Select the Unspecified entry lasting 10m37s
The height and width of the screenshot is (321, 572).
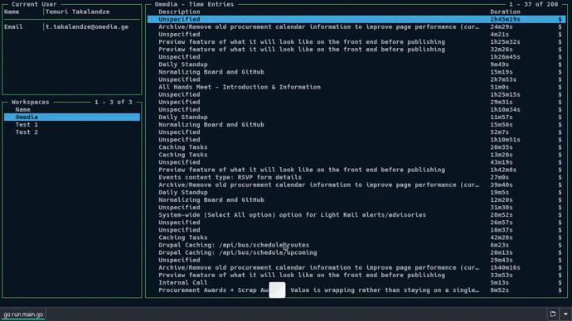tap(356, 230)
